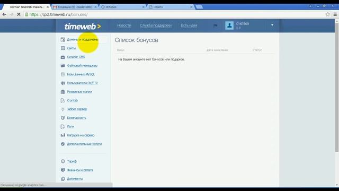Viewport: 339px width, 191px height.
Task: Click the Тариф sidebar icon
Action: pyautogui.click(x=63, y=161)
